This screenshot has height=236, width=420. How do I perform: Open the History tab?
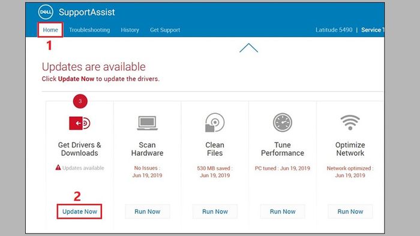click(x=130, y=30)
